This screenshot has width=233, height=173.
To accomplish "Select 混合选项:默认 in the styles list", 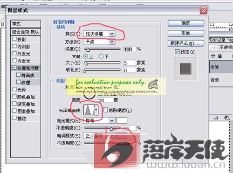I will click(x=26, y=32).
